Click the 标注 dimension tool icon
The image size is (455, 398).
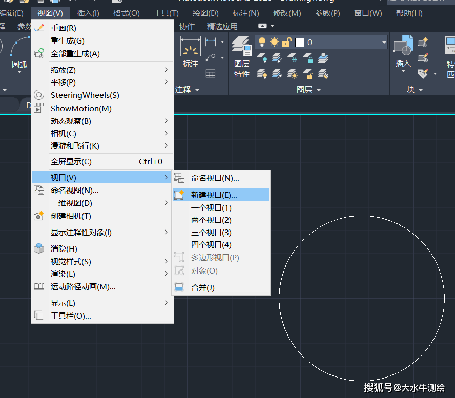point(191,47)
